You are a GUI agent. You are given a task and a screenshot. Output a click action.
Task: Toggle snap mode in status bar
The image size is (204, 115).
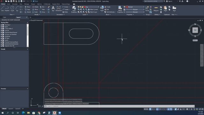pyautogui.click(x=153, y=109)
